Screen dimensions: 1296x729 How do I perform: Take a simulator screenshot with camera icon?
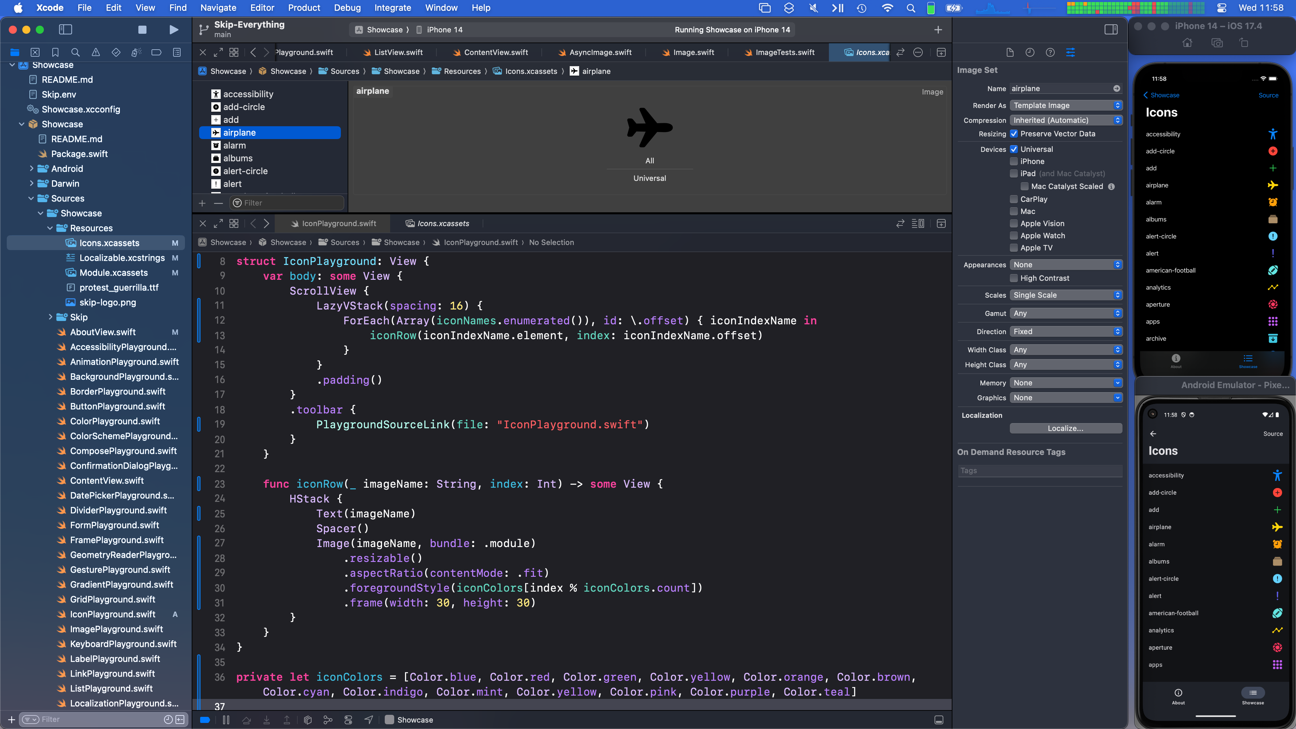[x=1216, y=43]
